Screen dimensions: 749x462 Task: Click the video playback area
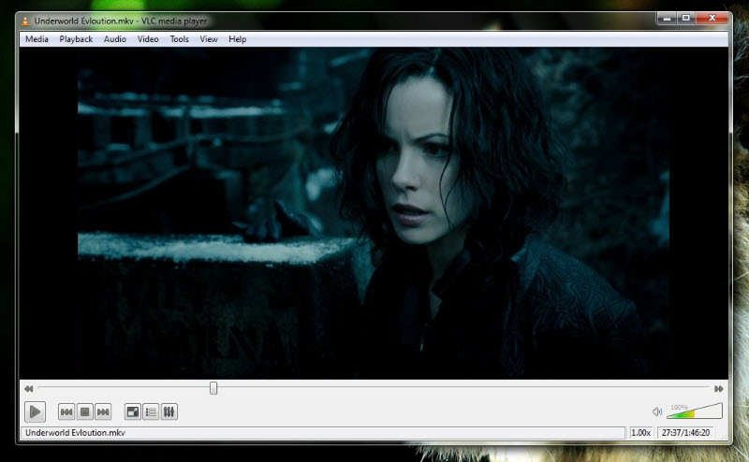[x=374, y=213]
